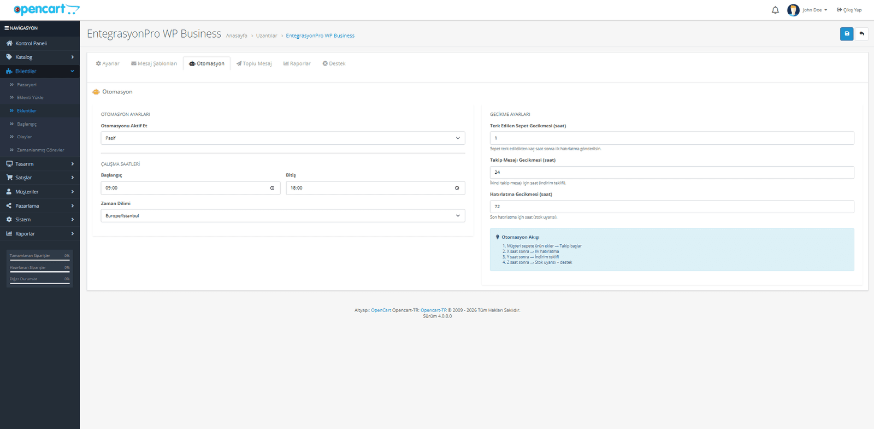Click the Çıkış Yap logout link
The height and width of the screenshot is (429, 874).
[849, 10]
